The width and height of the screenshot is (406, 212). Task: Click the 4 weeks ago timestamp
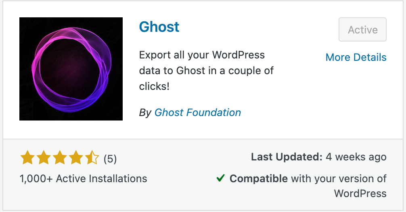356,157
